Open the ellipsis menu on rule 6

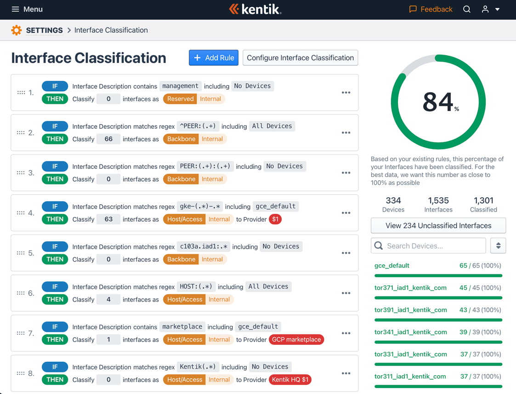pos(346,293)
